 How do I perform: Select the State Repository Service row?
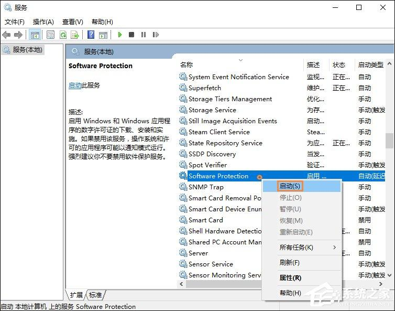(282, 143)
